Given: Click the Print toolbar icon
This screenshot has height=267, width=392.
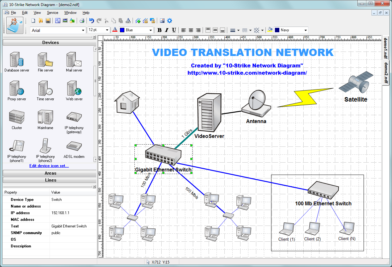Looking at the screenshot, I should point(82,21).
